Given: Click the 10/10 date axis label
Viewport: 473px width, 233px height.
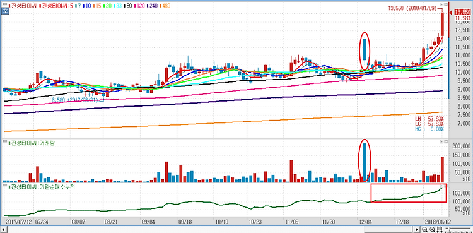Looking at the screenshot, I should 222,222.
